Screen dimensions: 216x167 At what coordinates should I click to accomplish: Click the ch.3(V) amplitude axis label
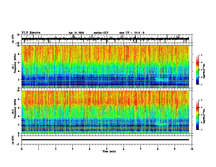(13, 140)
